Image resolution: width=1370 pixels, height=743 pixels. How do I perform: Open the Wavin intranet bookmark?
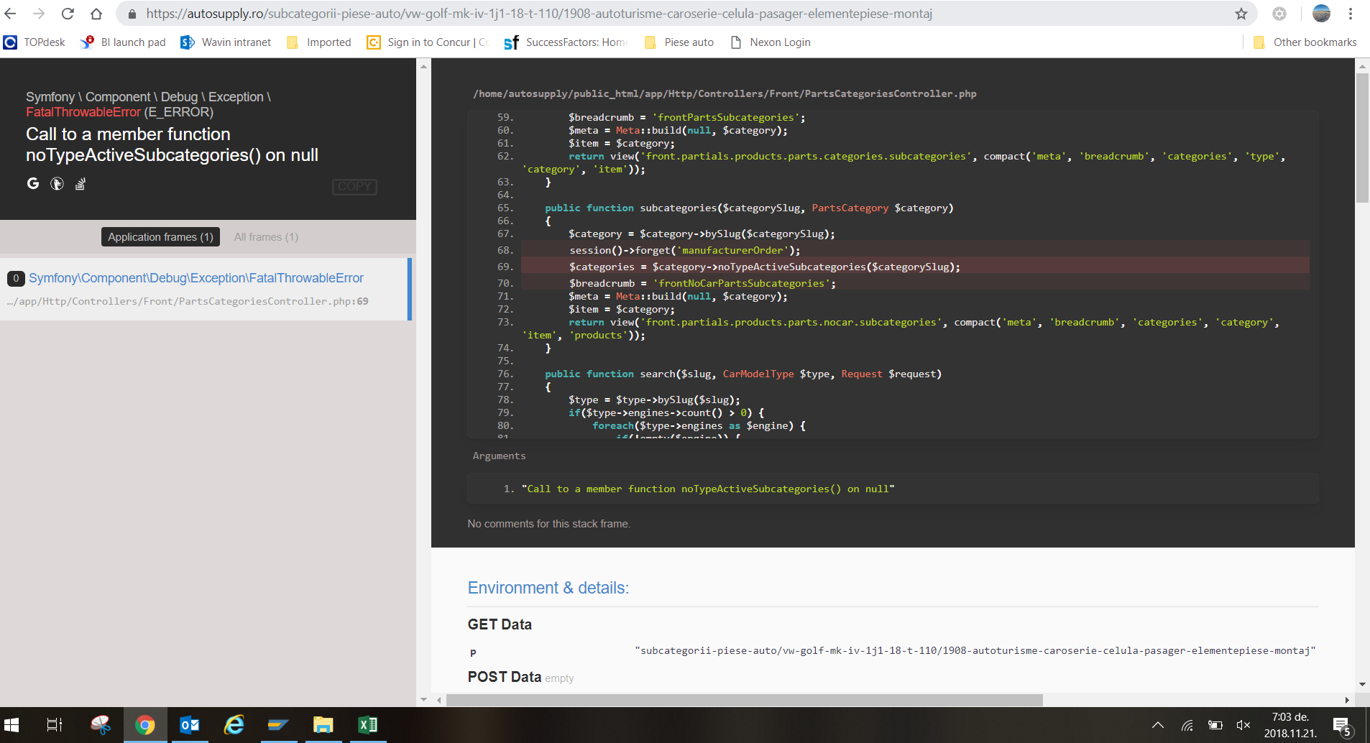point(226,42)
